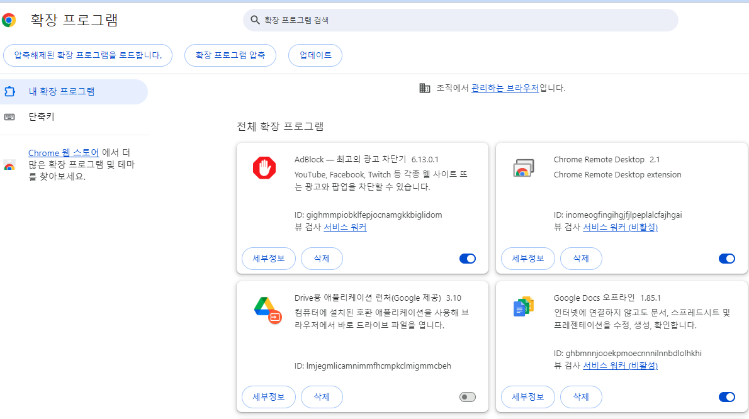Image resolution: width=749 pixels, height=419 pixels.
Task: Click the AdBlock version 6.13.0.1 text
Action: [x=425, y=159]
